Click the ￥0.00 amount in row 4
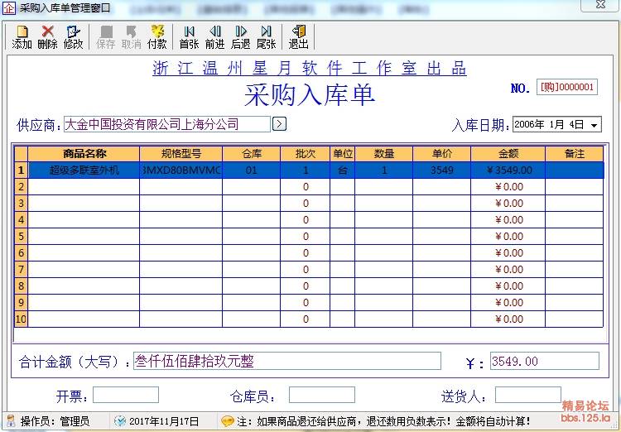621x432 pixels. click(x=508, y=220)
